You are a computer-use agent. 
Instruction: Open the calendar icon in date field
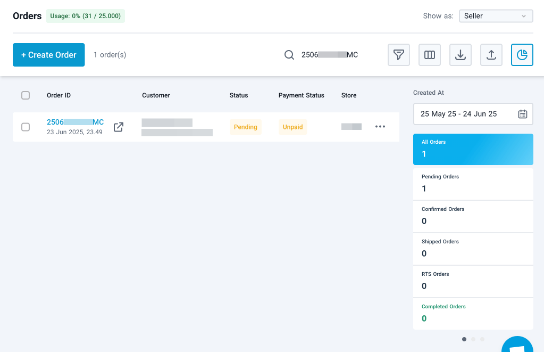[x=522, y=114]
